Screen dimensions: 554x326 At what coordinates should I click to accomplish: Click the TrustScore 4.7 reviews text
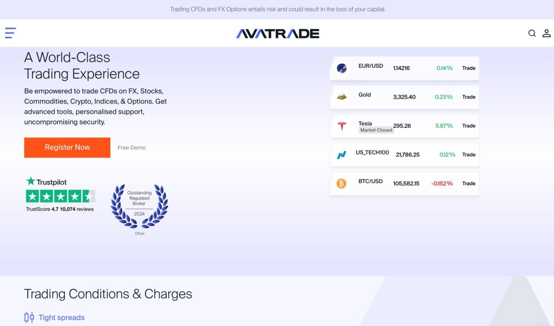[x=60, y=210]
